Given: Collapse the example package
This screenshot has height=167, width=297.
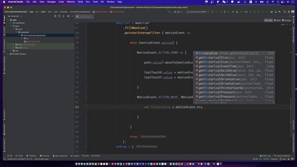Looking at the screenshot, I should pos(16,32).
